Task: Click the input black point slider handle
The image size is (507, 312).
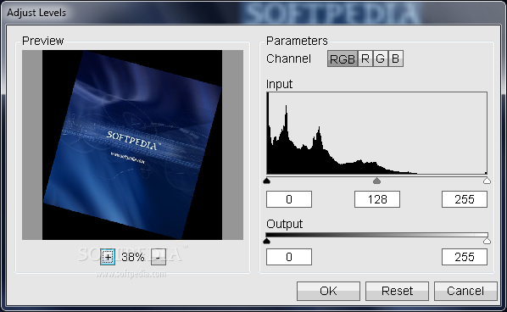Action: tap(267, 181)
